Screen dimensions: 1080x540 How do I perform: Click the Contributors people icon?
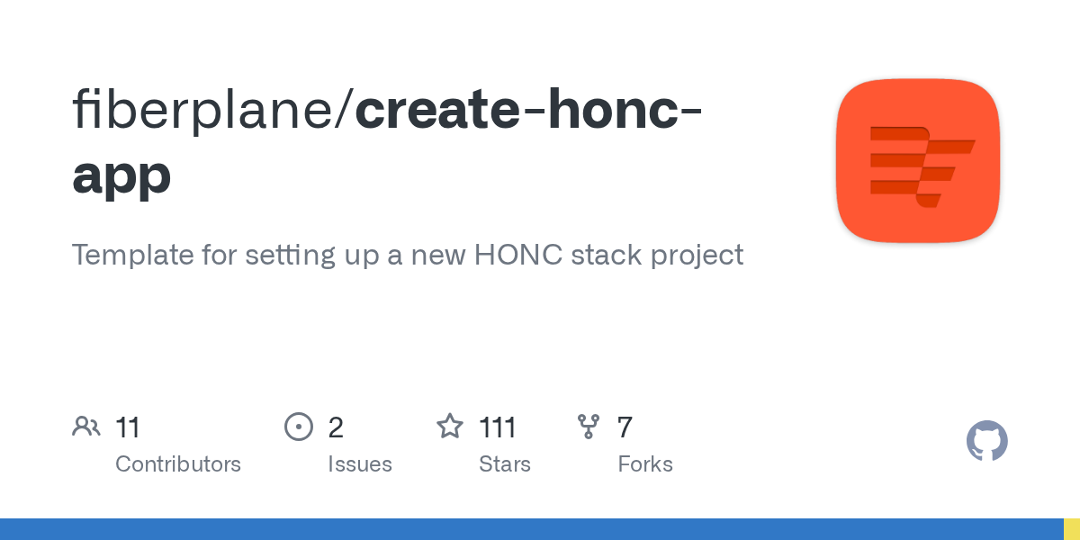[86, 426]
